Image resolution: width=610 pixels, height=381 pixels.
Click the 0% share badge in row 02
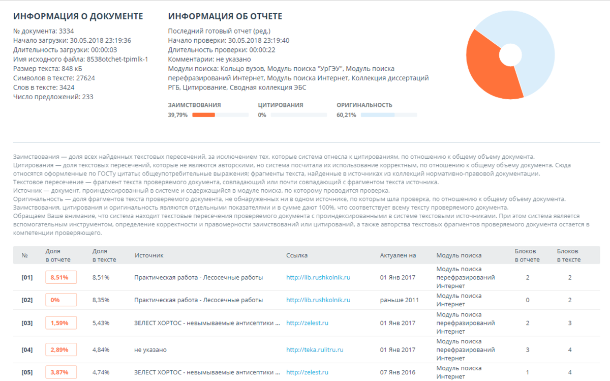coord(61,300)
